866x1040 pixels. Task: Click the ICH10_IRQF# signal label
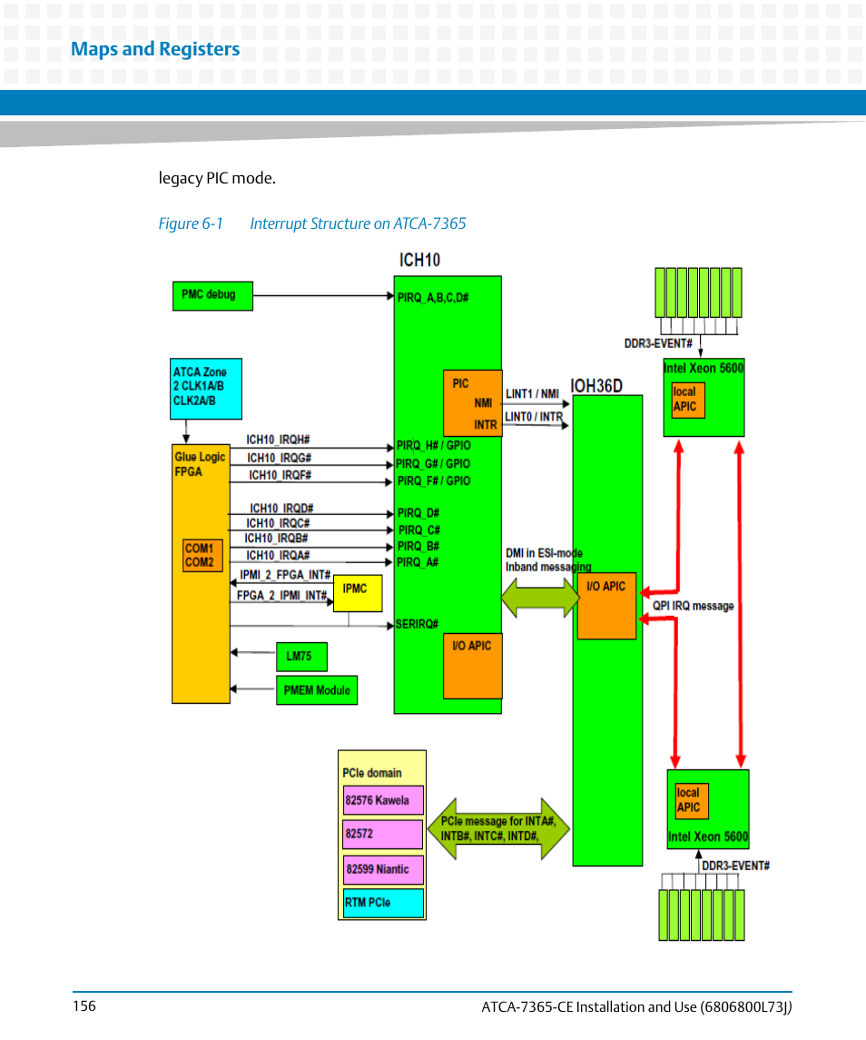point(280,476)
